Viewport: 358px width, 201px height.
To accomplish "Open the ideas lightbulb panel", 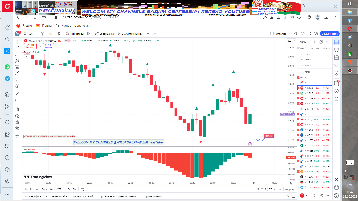I will 337,73.
